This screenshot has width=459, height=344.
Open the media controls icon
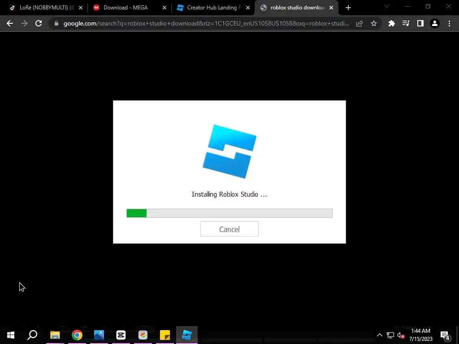(406, 23)
